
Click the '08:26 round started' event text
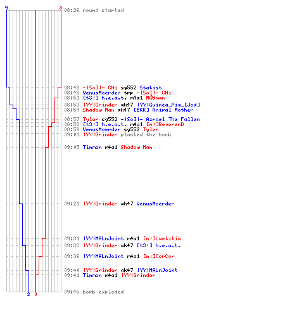pyautogui.click(x=94, y=10)
